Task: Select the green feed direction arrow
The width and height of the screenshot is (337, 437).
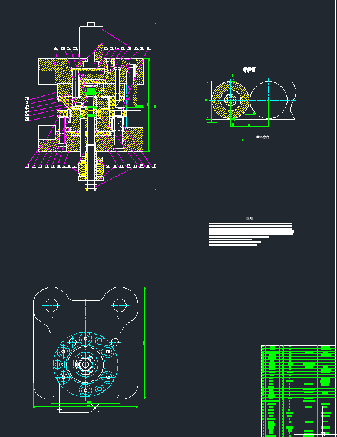Action: [263, 140]
